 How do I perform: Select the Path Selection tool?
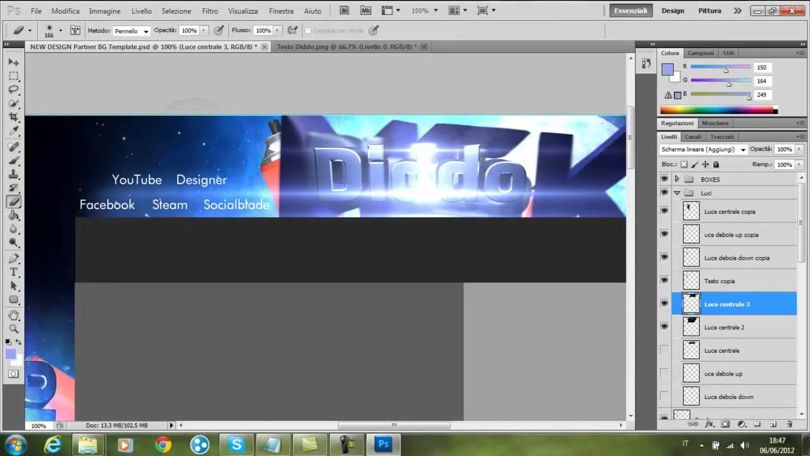14,286
